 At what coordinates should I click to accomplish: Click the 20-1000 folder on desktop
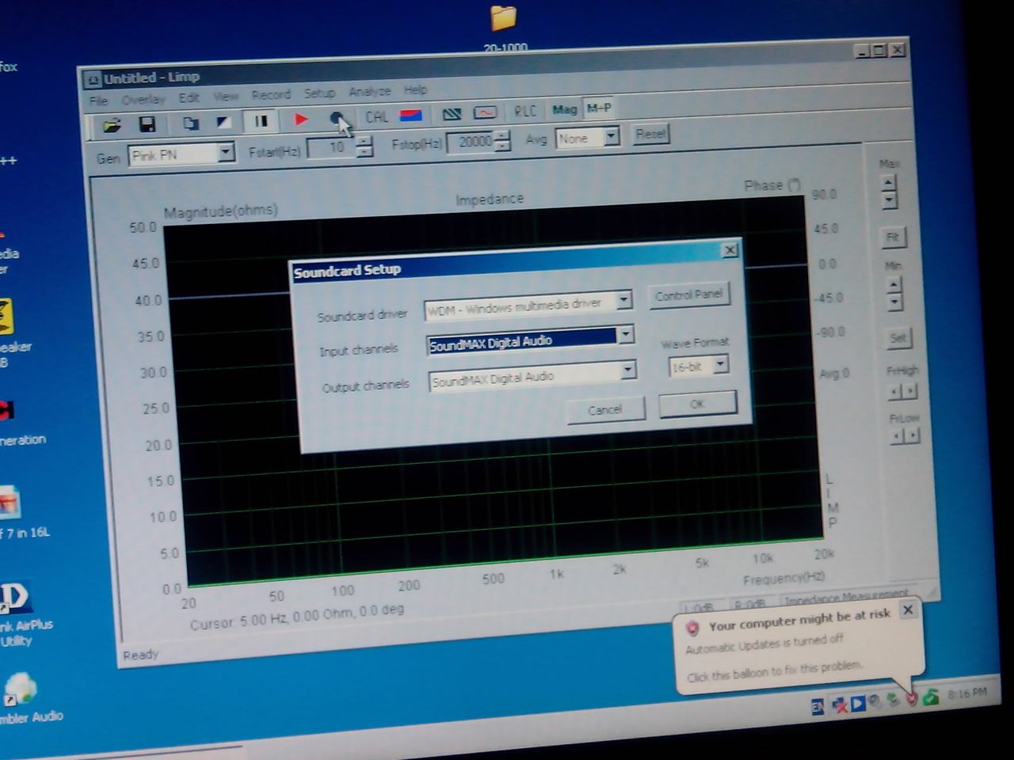pos(504,27)
